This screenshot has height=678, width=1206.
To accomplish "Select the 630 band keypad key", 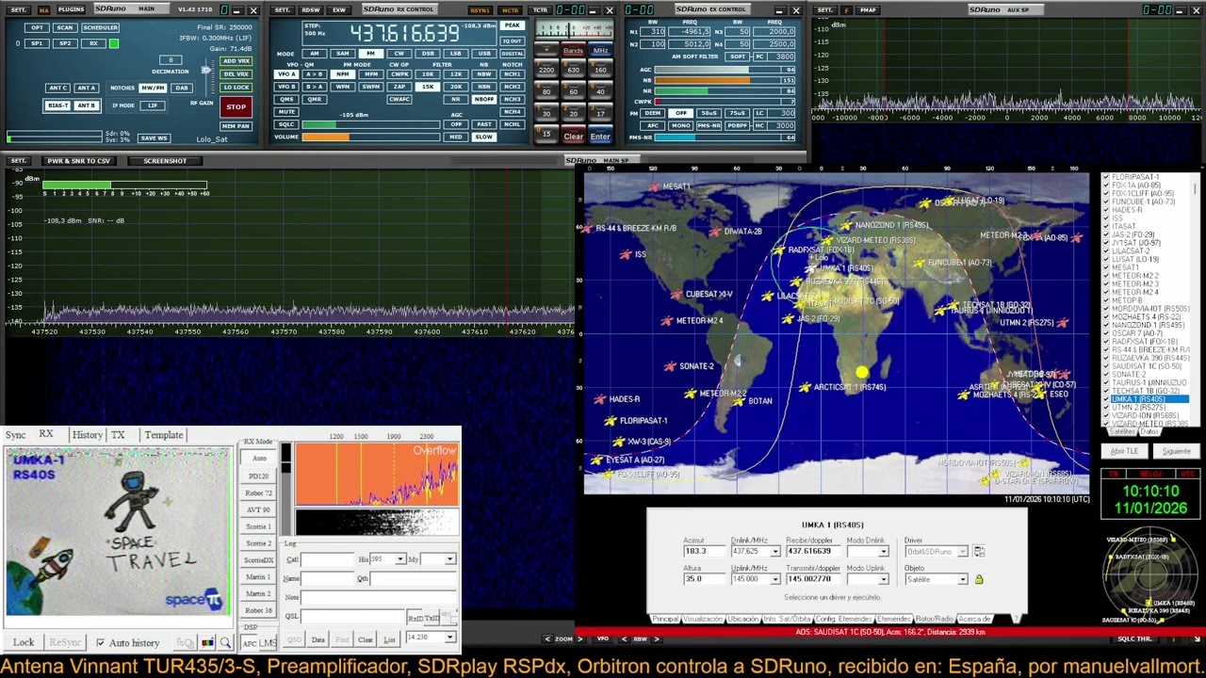I will tap(573, 70).
